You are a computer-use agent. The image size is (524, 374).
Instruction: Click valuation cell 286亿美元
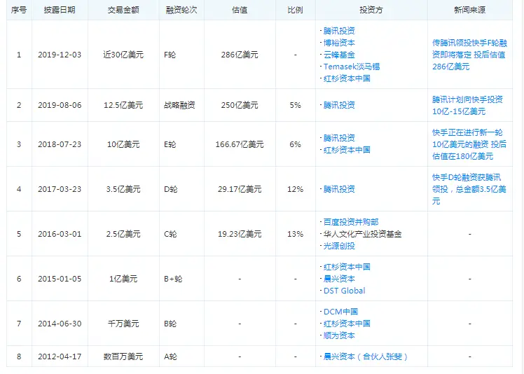240,55
